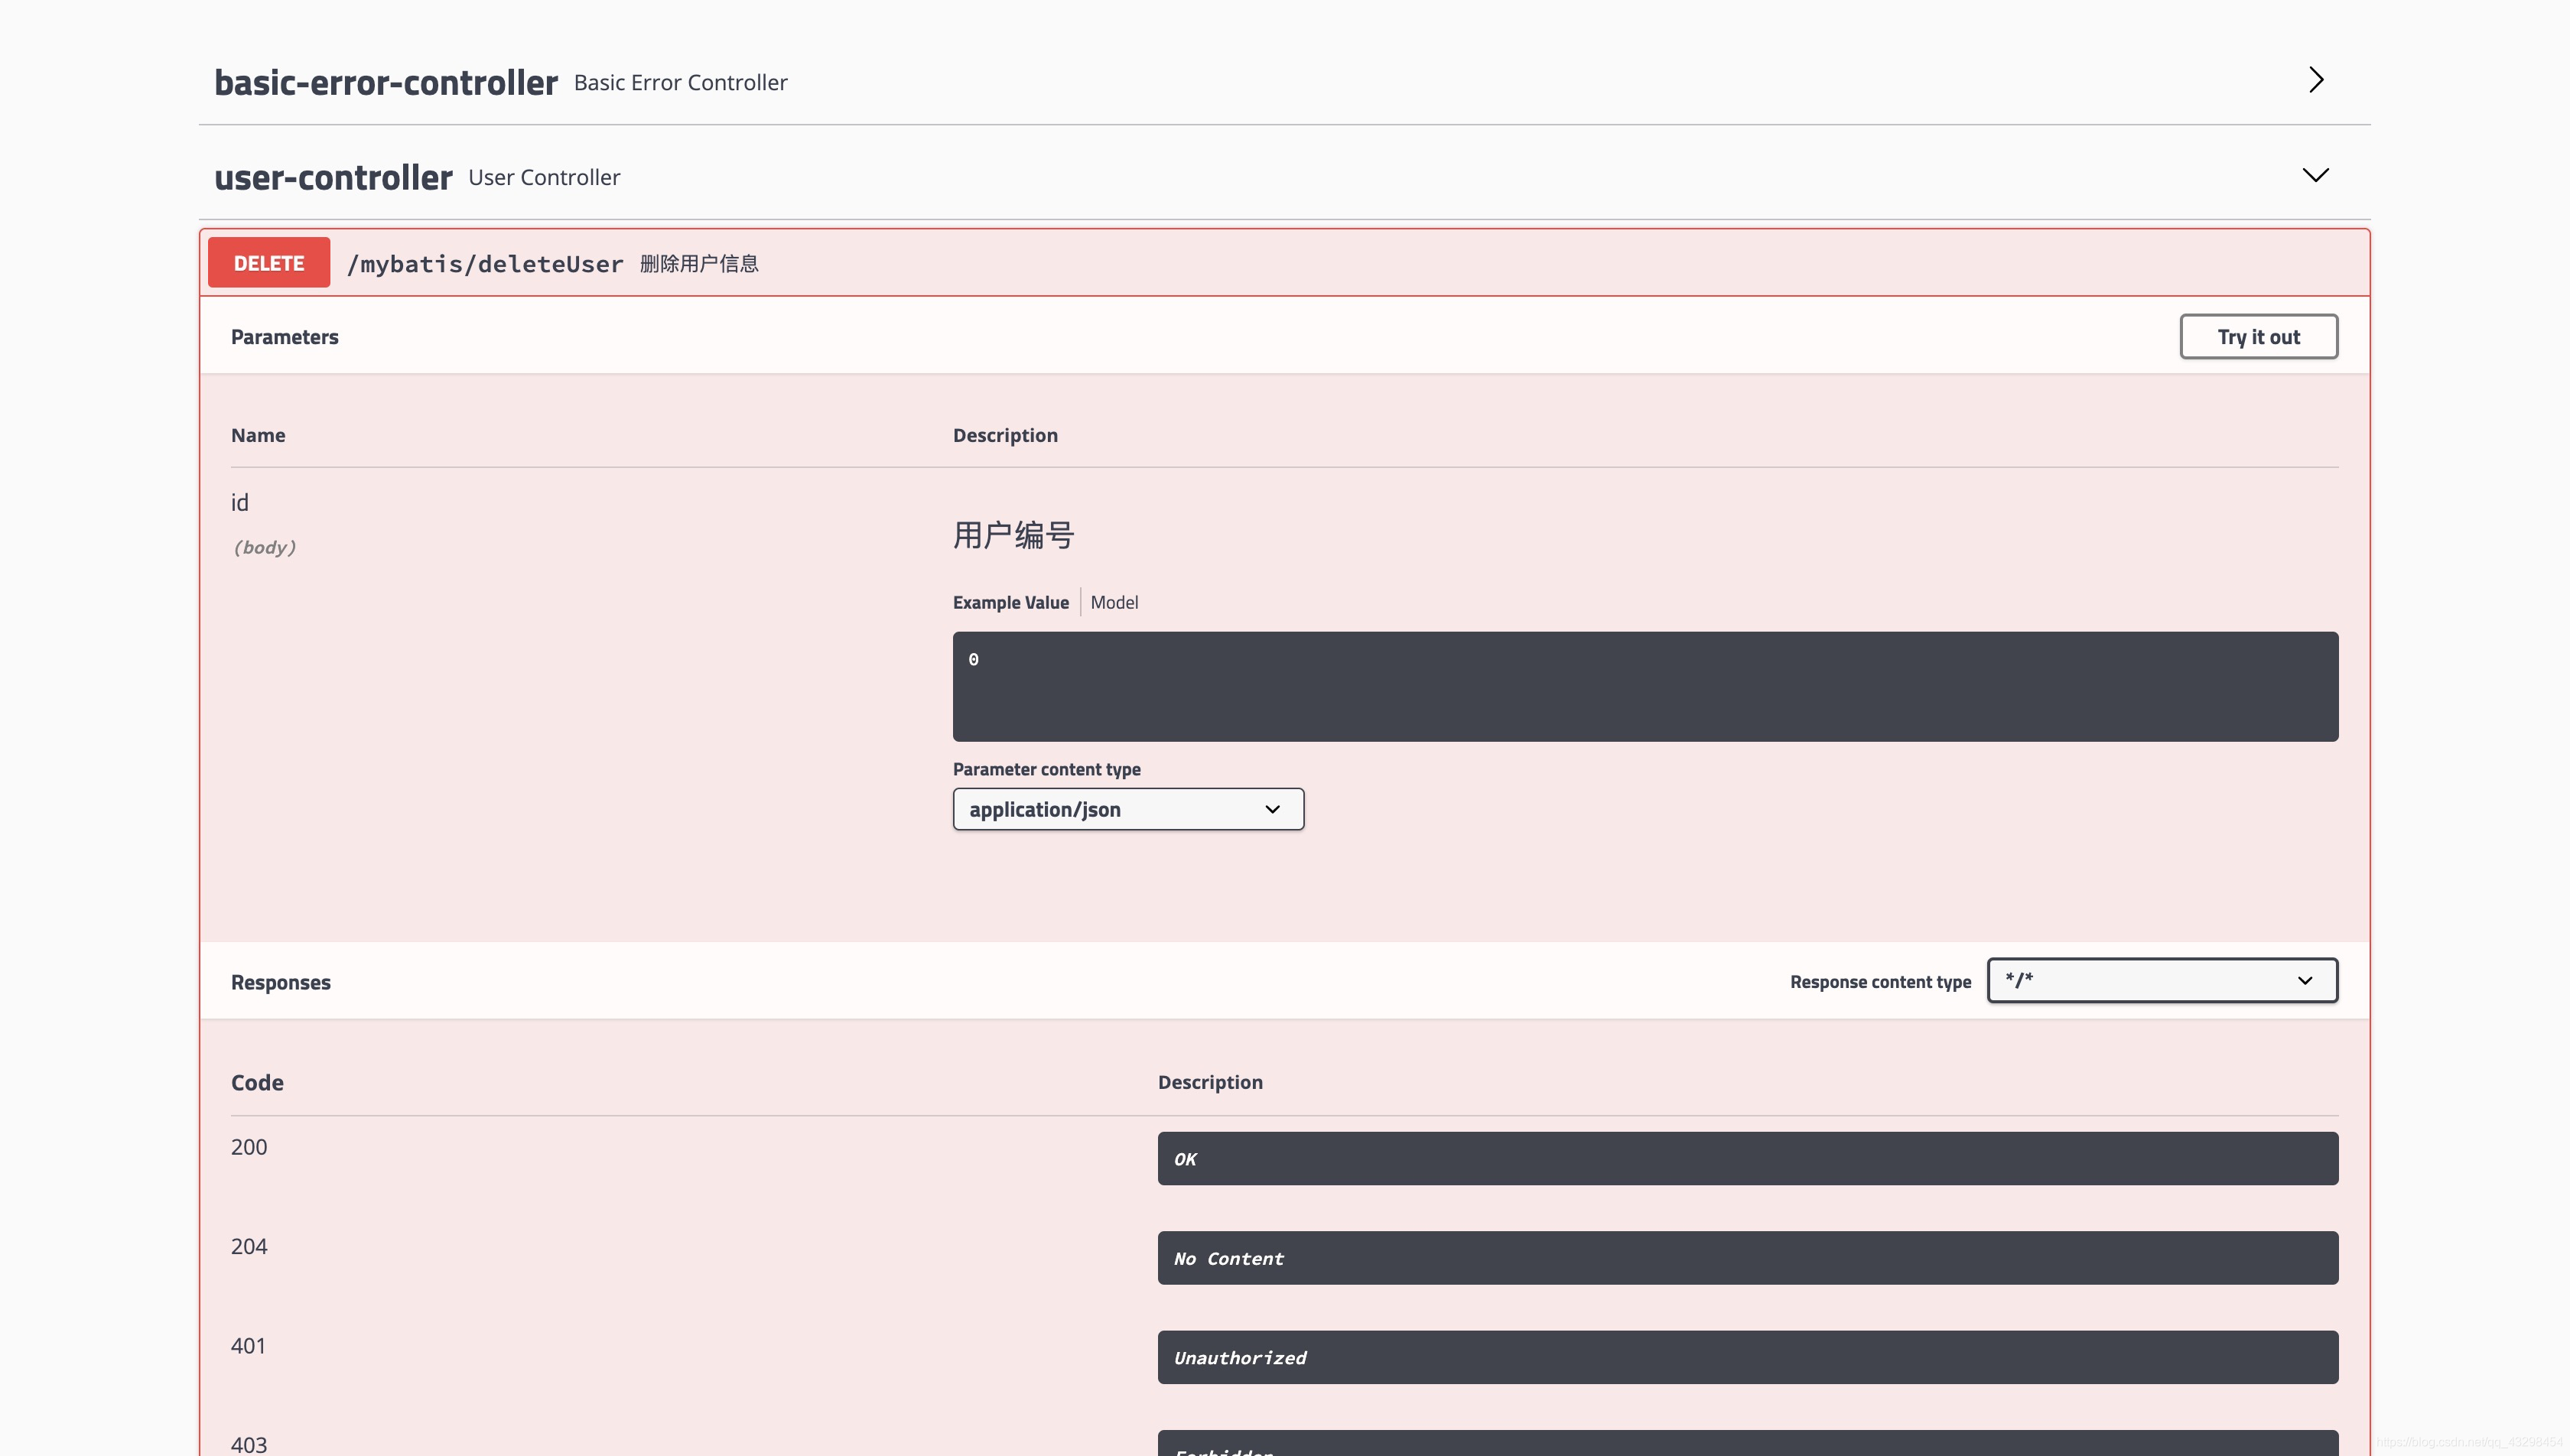Screen dimensions: 2570x1456
Task: Expand the basic-error-controller chevron arrow
Action: tap(2316, 80)
